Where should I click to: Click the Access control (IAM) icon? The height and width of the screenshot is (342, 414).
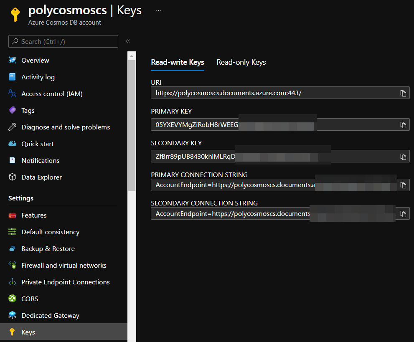13,94
